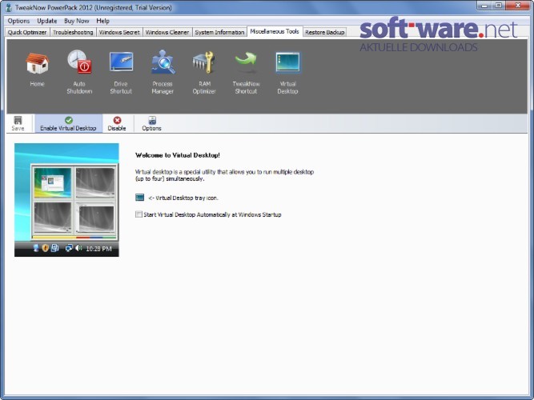Switch to the Quick Optimizer tab
Viewport: 534px width, 400px height.
[27, 32]
